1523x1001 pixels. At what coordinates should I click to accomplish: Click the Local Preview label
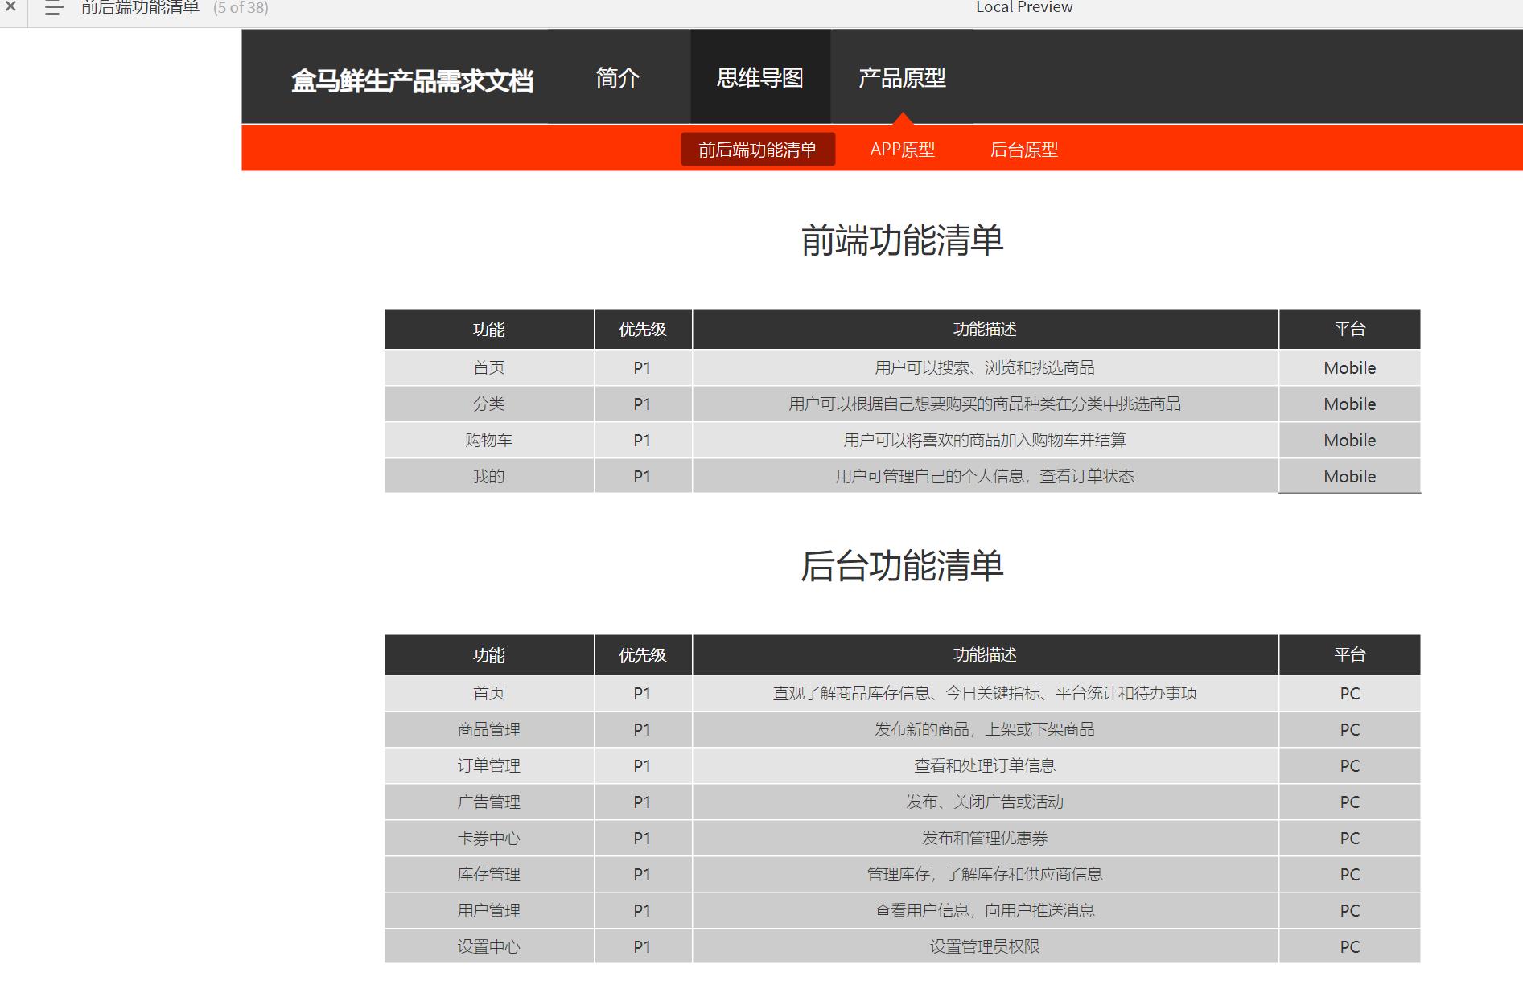pos(1024,7)
